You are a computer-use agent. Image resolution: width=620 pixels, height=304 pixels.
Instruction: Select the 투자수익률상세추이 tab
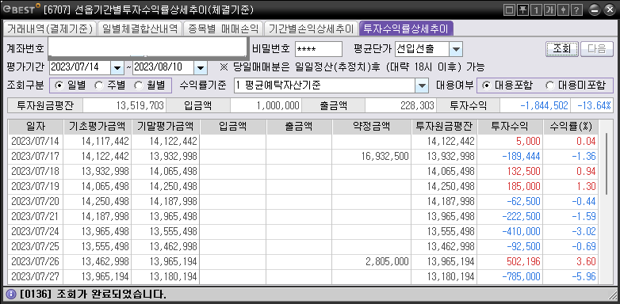(406, 28)
